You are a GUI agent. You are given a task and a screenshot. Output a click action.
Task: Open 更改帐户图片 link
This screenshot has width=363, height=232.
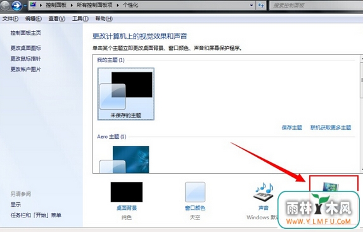pos(26,69)
